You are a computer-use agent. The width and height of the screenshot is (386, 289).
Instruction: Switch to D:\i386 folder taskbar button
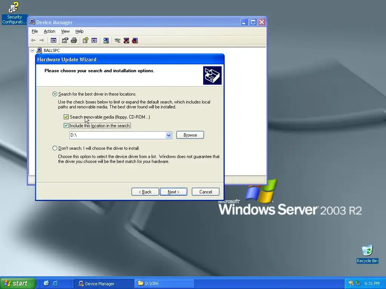pyautogui.click(x=164, y=283)
